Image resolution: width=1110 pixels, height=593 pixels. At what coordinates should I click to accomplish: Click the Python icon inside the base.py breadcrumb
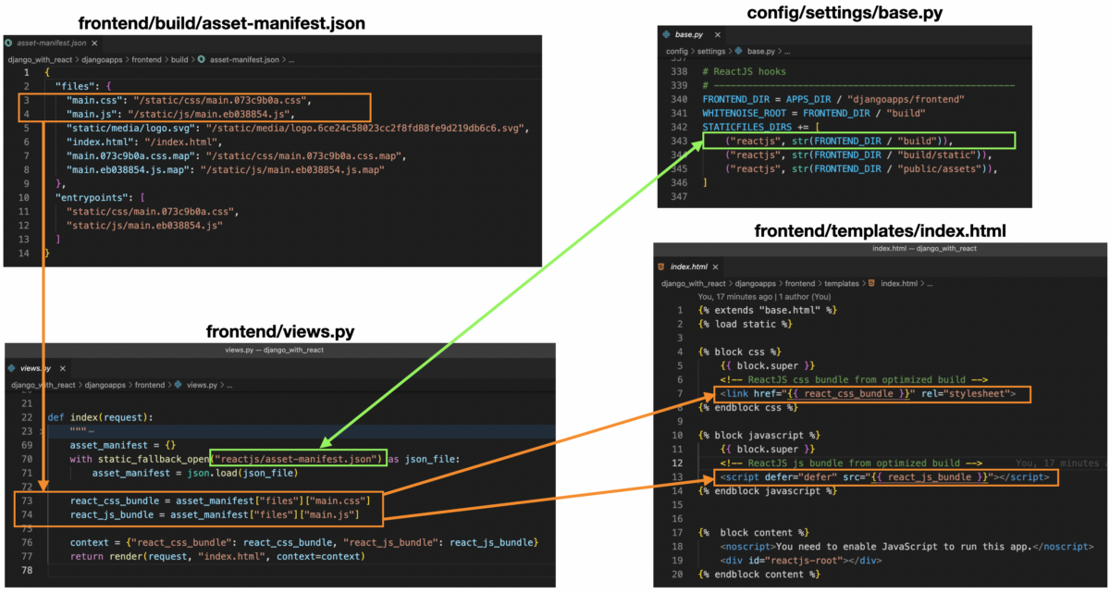point(738,53)
